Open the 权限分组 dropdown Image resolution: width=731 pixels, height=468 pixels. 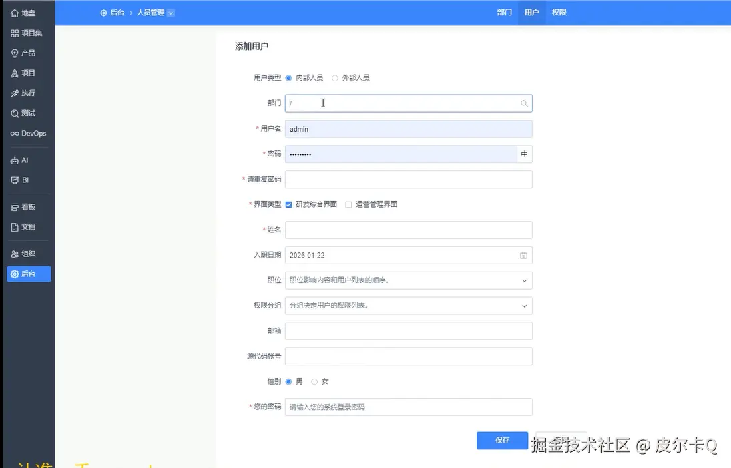pyautogui.click(x=409, y=306)
